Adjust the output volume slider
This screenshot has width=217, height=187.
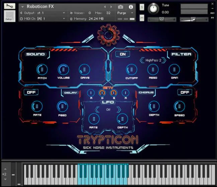tap(194, 19)
